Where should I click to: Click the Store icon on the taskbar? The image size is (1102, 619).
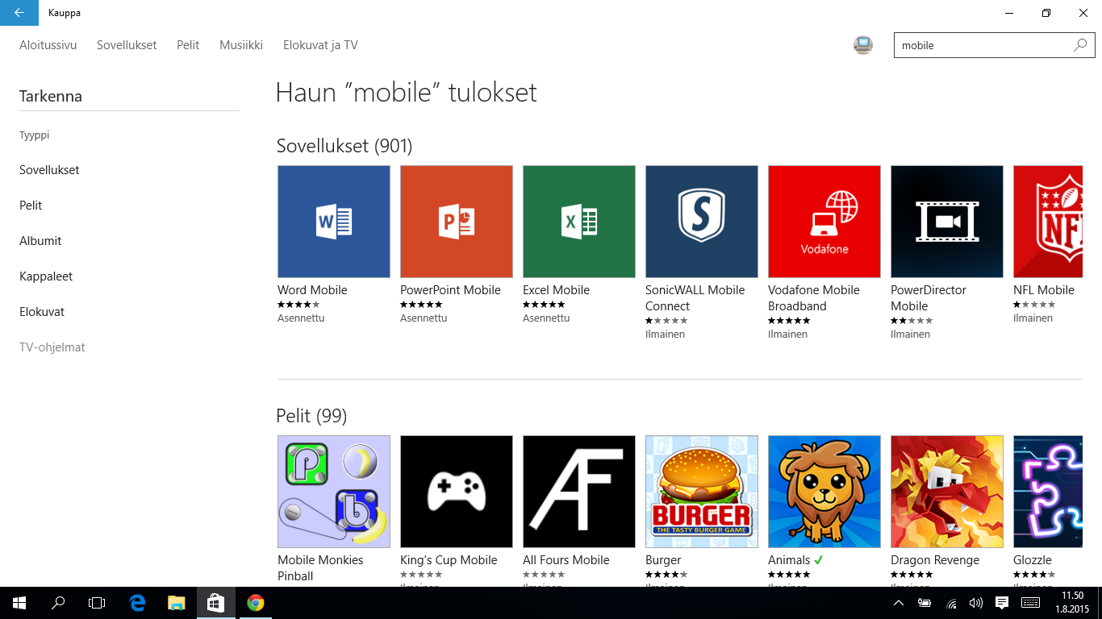(215, 603)
